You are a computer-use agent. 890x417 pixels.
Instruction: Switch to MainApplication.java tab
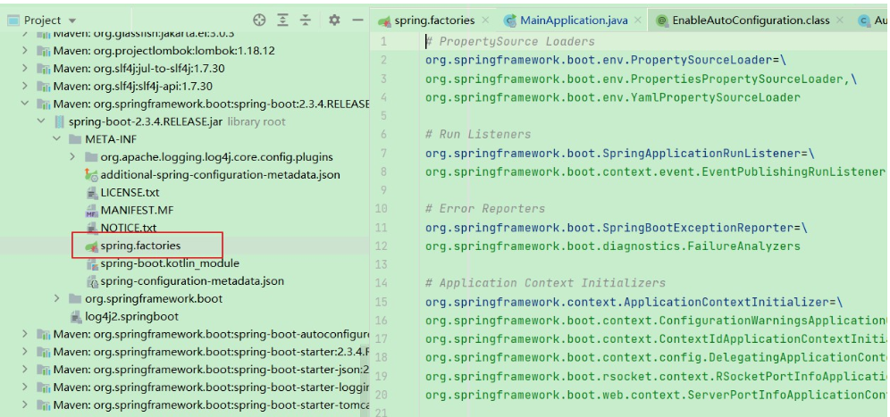(x=574, y=21)
